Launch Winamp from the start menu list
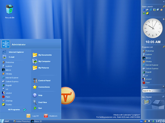The width and height of the screenshot is (165, 123). coord(7,74)
